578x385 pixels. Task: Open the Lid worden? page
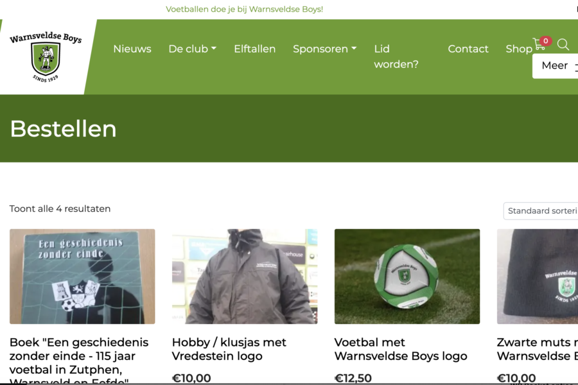click(x=396, y=56)
